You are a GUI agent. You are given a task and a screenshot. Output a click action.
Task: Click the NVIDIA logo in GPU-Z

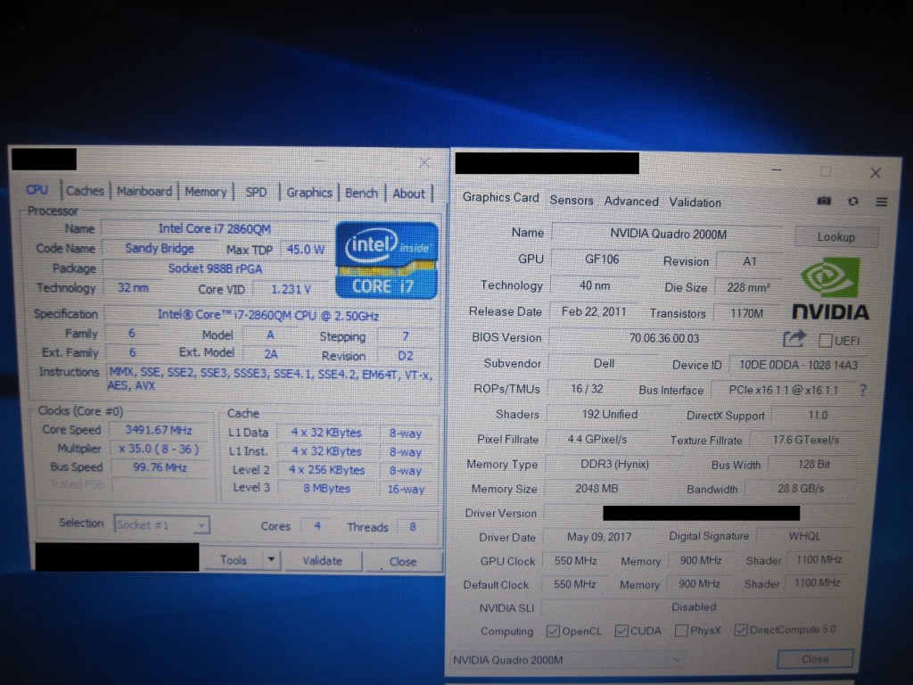point(830,290)
